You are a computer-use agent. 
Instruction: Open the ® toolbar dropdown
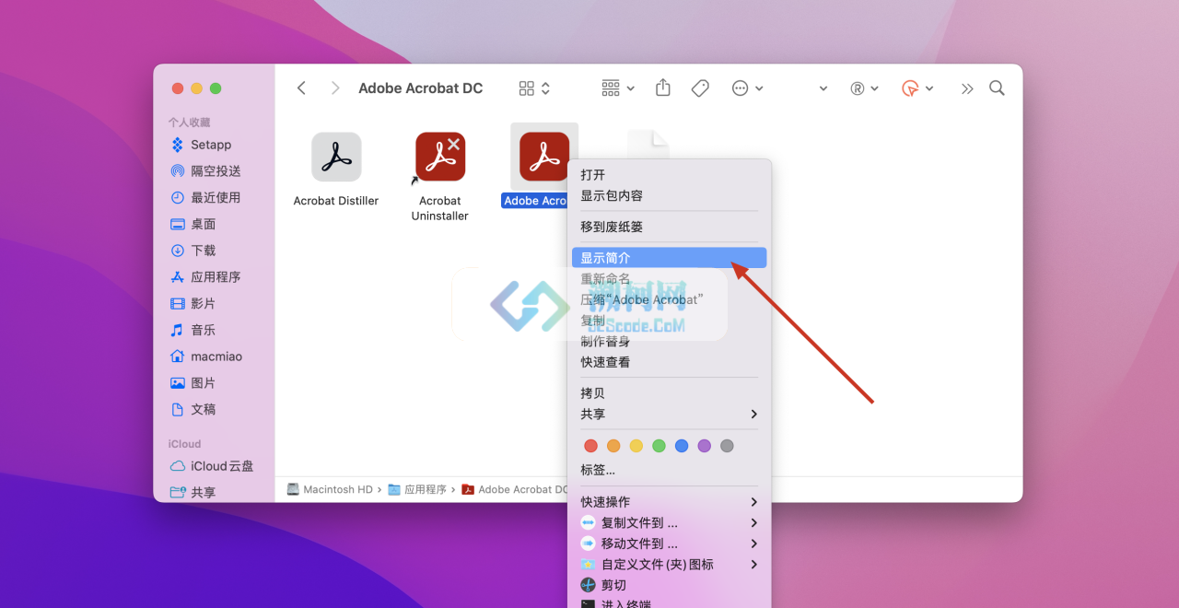click(864, 88)
